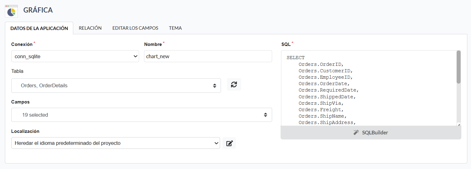Image resolution: width=471 pixels, height=169 pixels.
Task: Open the EDITAR LOS CAMPOS tab
Action: 135,28
